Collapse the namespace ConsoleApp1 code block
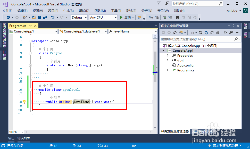Screen dimensions: 250x149 [x=30, y=41]
